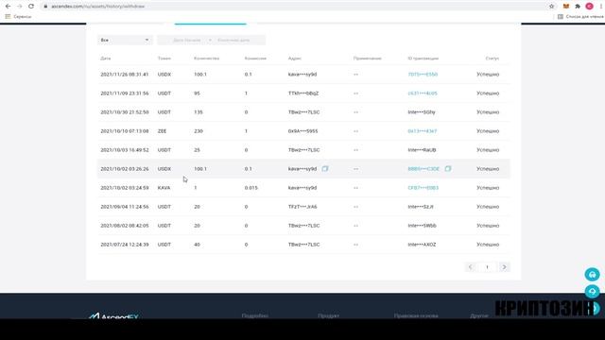
Task: Click amount 230 in the ZEE row
Action: pos(199,131)
